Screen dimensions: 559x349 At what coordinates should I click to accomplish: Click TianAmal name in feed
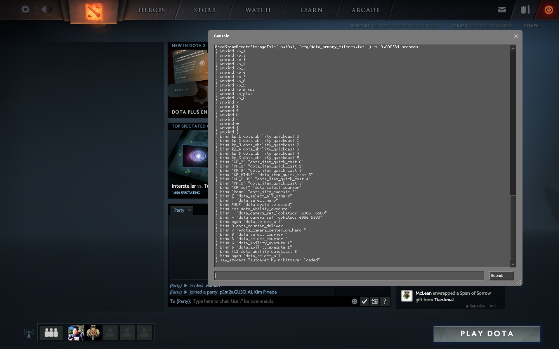tap(444, 300)
